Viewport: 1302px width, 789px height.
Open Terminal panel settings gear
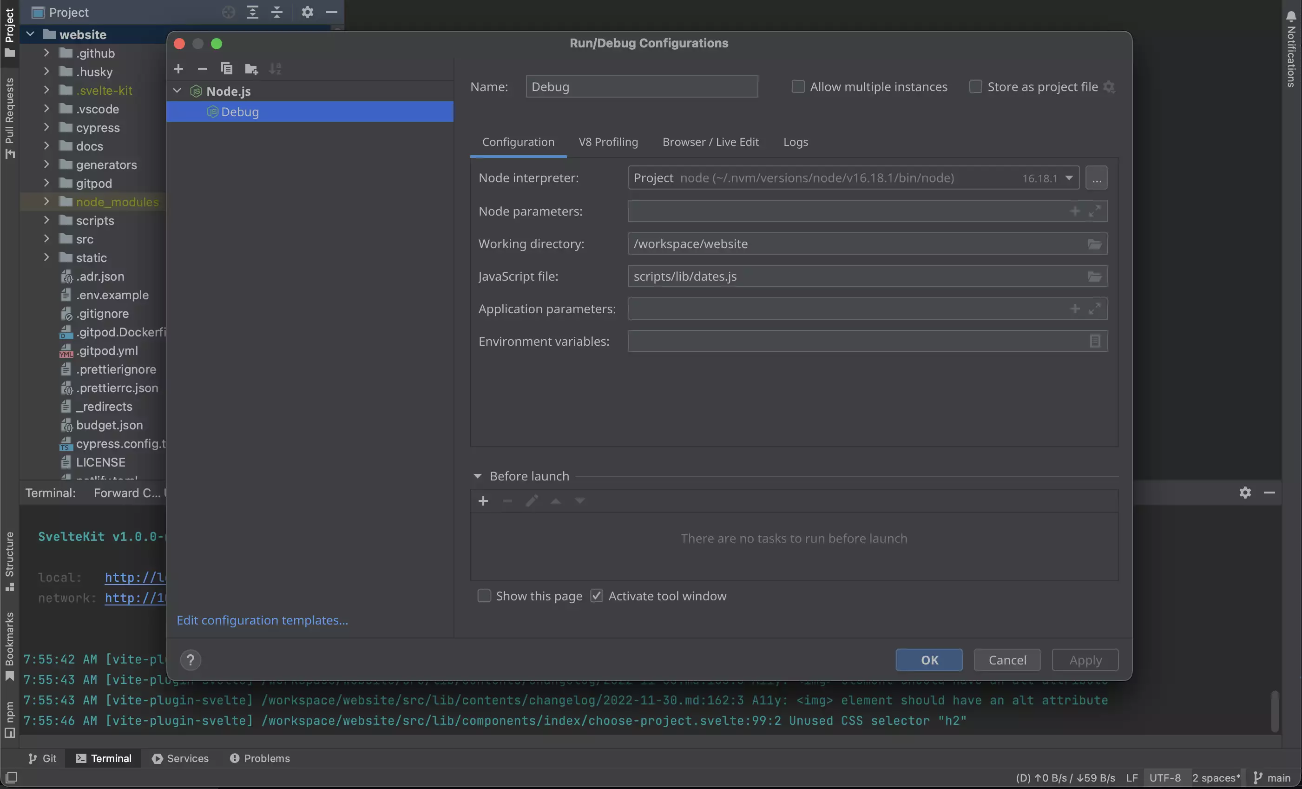tap(1245, 493)
